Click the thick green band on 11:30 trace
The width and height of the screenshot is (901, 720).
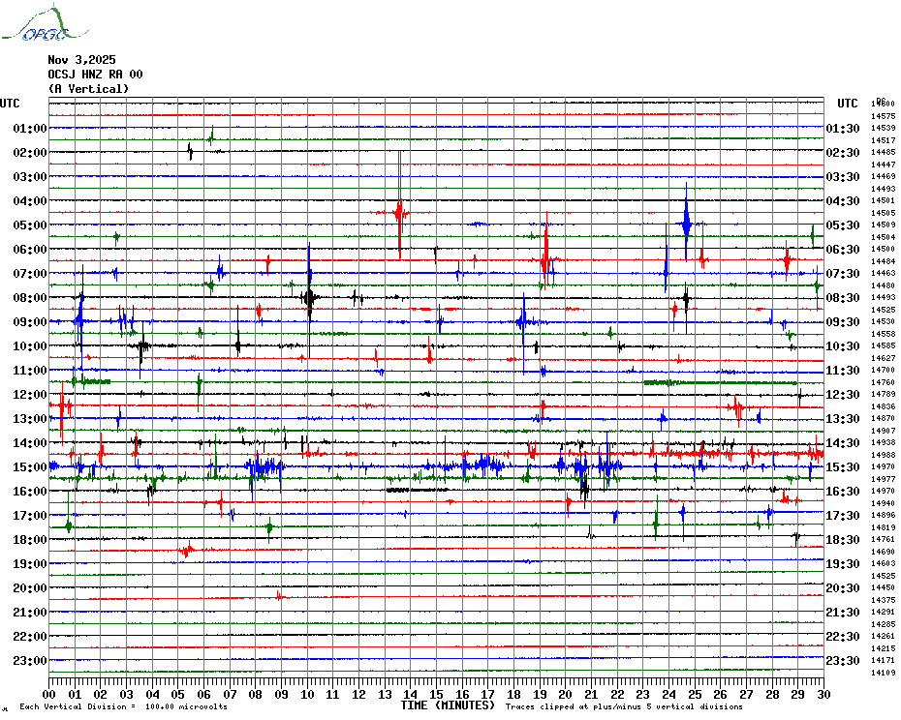coord(720,382)
